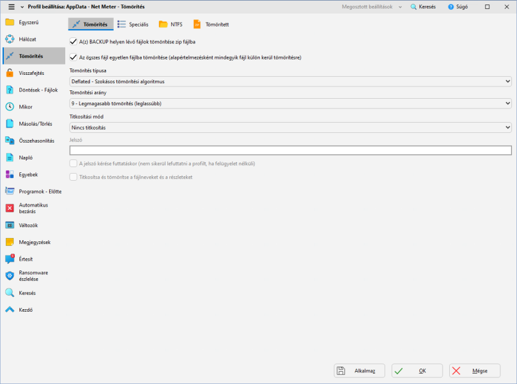Open the Egyszerű folder icon section
The image size is (517, 384).
pyautogui.click(x=10, y=23)
